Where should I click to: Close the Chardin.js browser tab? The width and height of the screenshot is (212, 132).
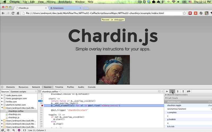46,8
